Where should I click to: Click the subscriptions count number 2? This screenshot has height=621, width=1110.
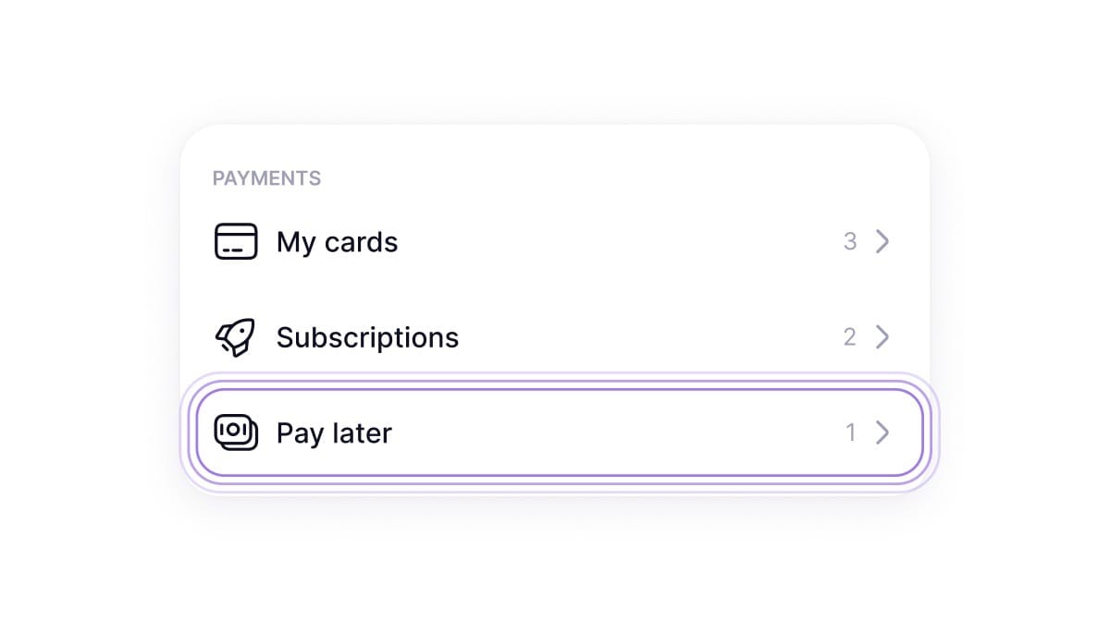850,337
